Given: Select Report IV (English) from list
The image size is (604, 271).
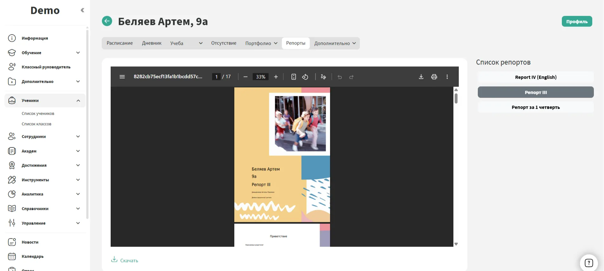Looking at the screenshot, I should [x=536, y=77].
